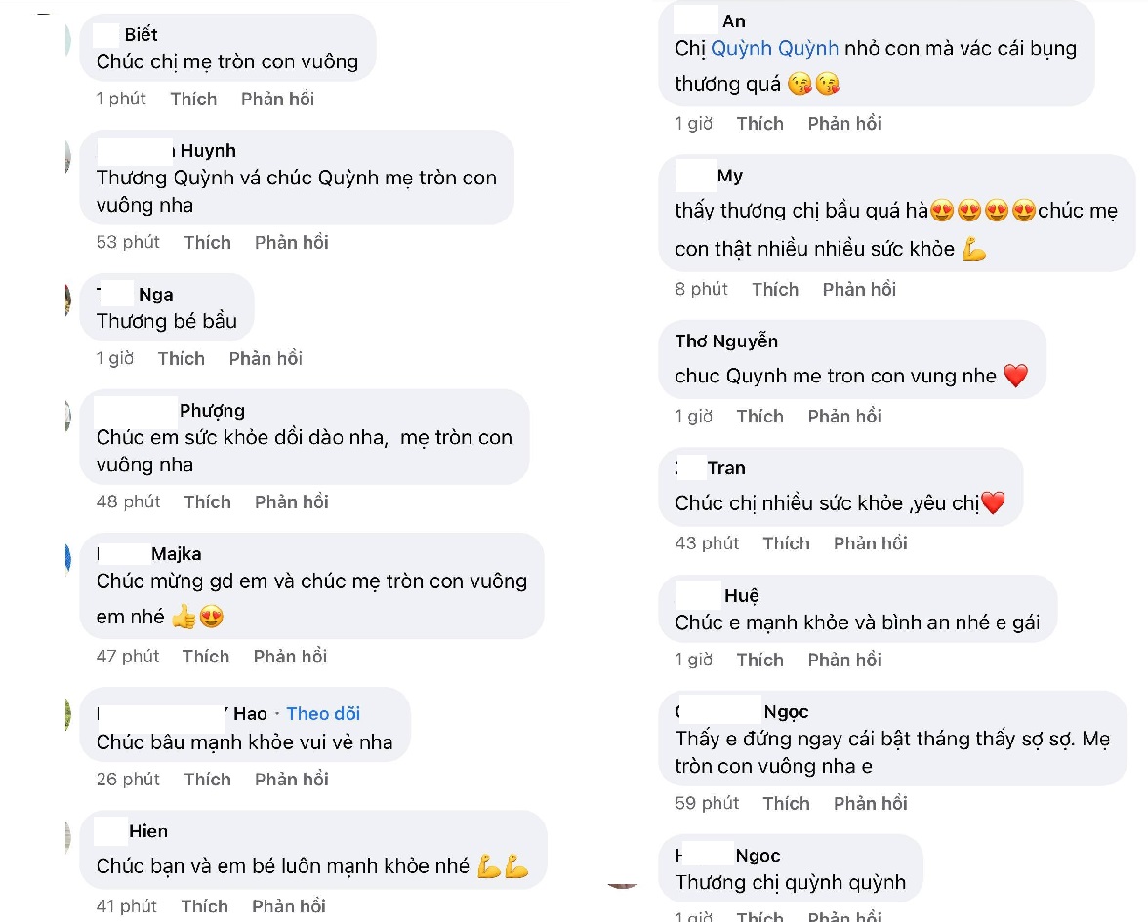Reply to Huệ's comment
Viewport: 1148px width, 922px height.
[844, 660]
